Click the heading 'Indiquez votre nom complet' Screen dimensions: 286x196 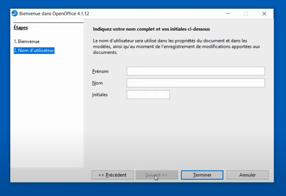coord(152,29)
